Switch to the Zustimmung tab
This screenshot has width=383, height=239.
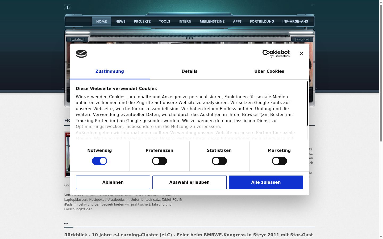[110, 71]
